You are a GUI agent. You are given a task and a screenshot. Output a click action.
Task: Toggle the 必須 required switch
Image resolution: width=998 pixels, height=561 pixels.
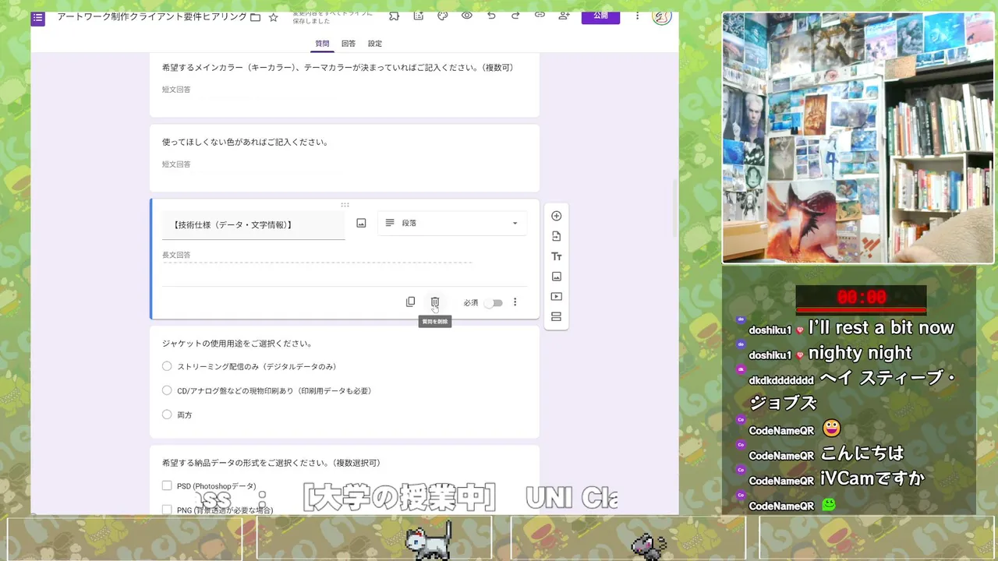pyautogui.click(x=494, y=303)
